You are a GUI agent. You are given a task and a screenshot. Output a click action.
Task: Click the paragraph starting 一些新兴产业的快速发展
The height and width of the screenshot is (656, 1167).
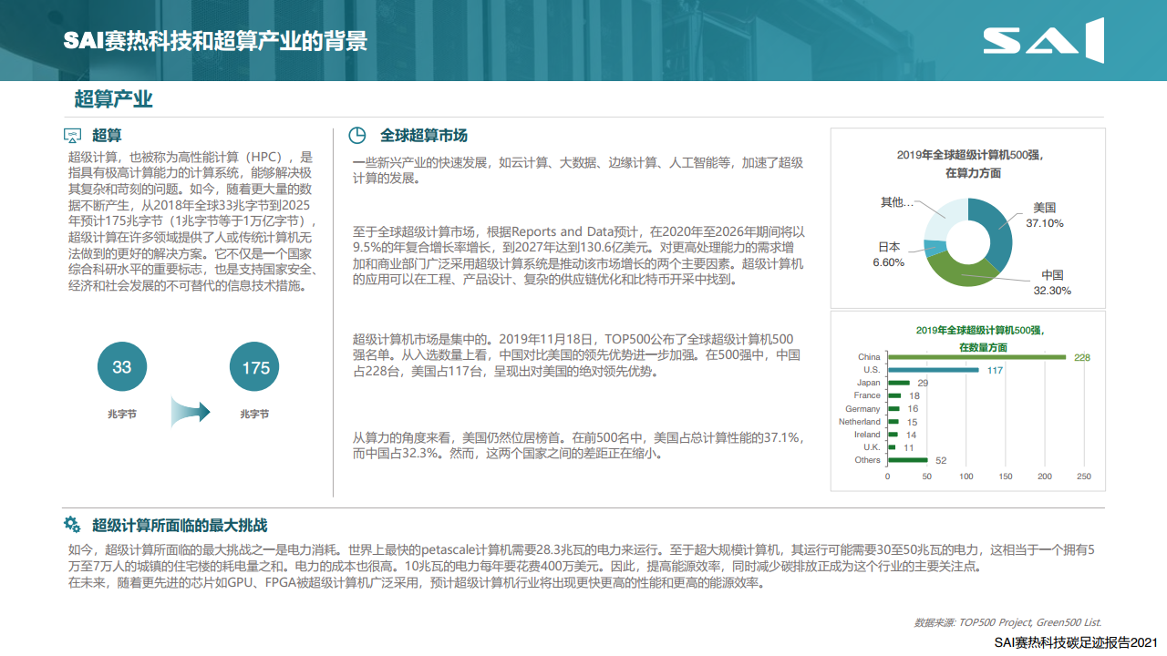point(578,170)
